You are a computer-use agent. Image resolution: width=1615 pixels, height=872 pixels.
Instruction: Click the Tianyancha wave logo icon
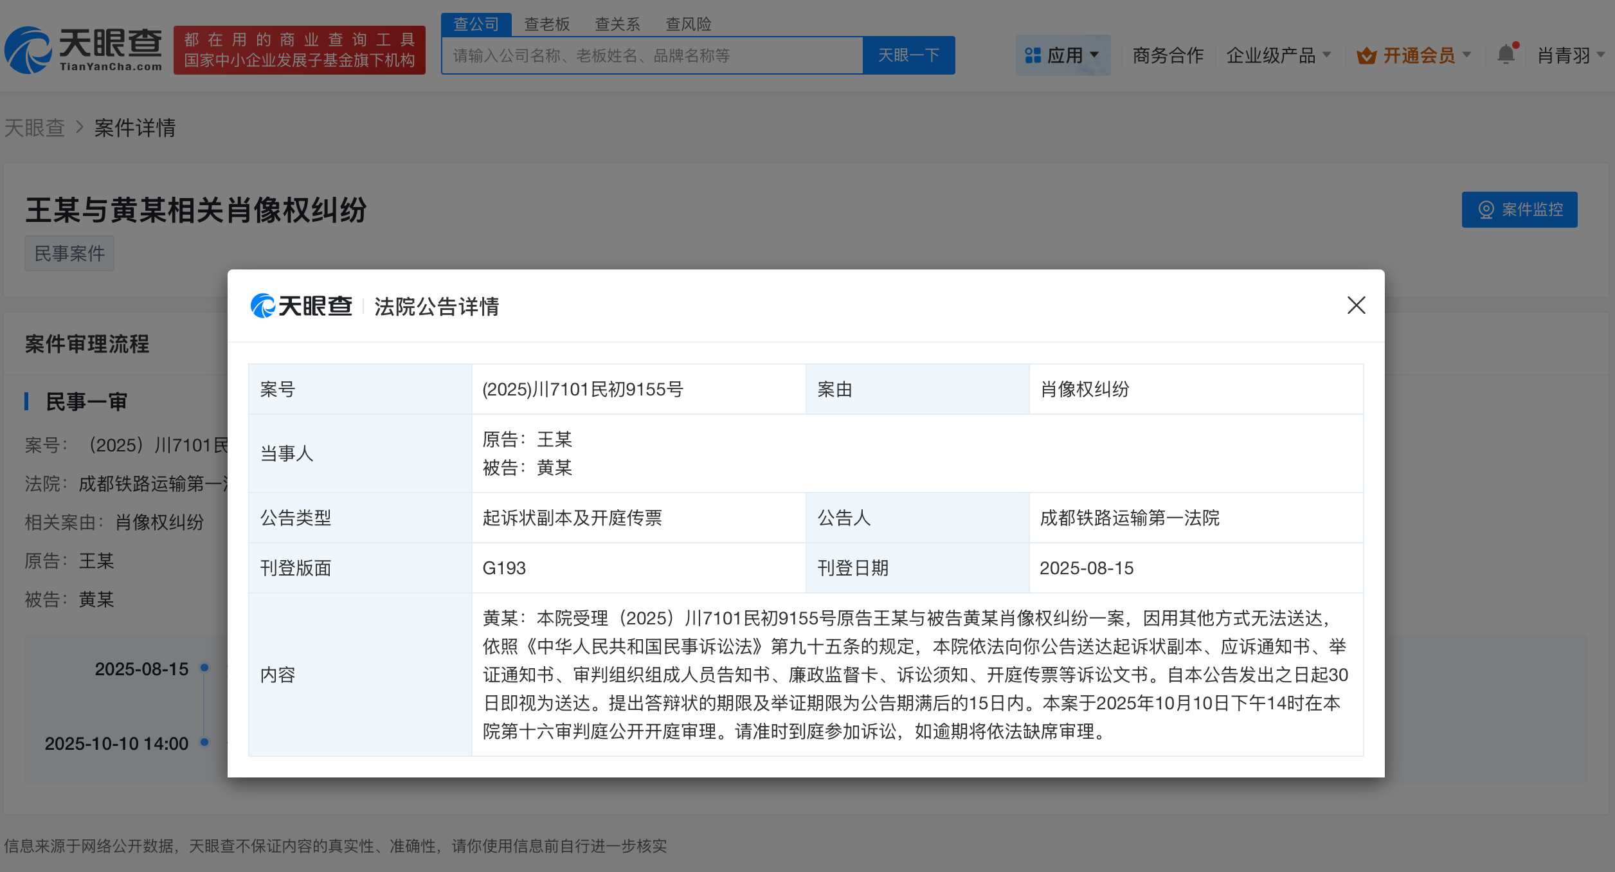pyautogui.click(x=30, y=49)
